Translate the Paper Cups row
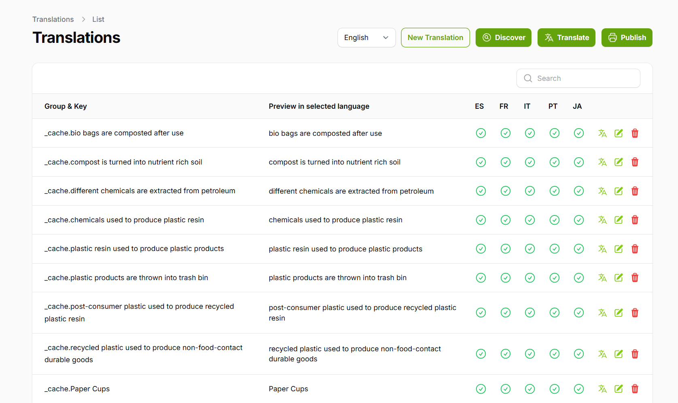This screenshot has width=678, height=403. (602, 389)
